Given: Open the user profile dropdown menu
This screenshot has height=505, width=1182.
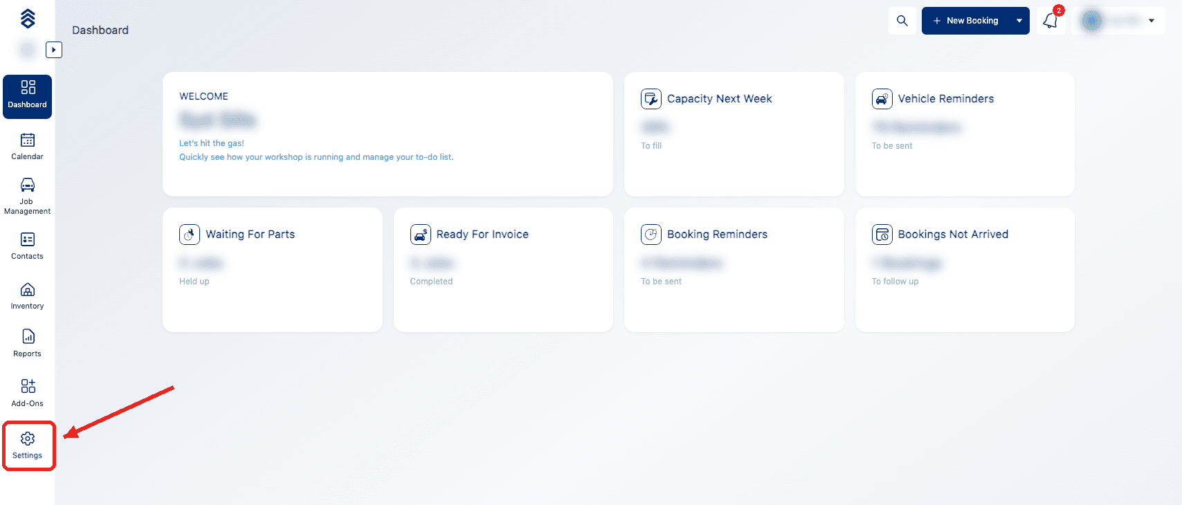Looking at the screenshot, I should pyautogui.click(x=1119, y=21).
